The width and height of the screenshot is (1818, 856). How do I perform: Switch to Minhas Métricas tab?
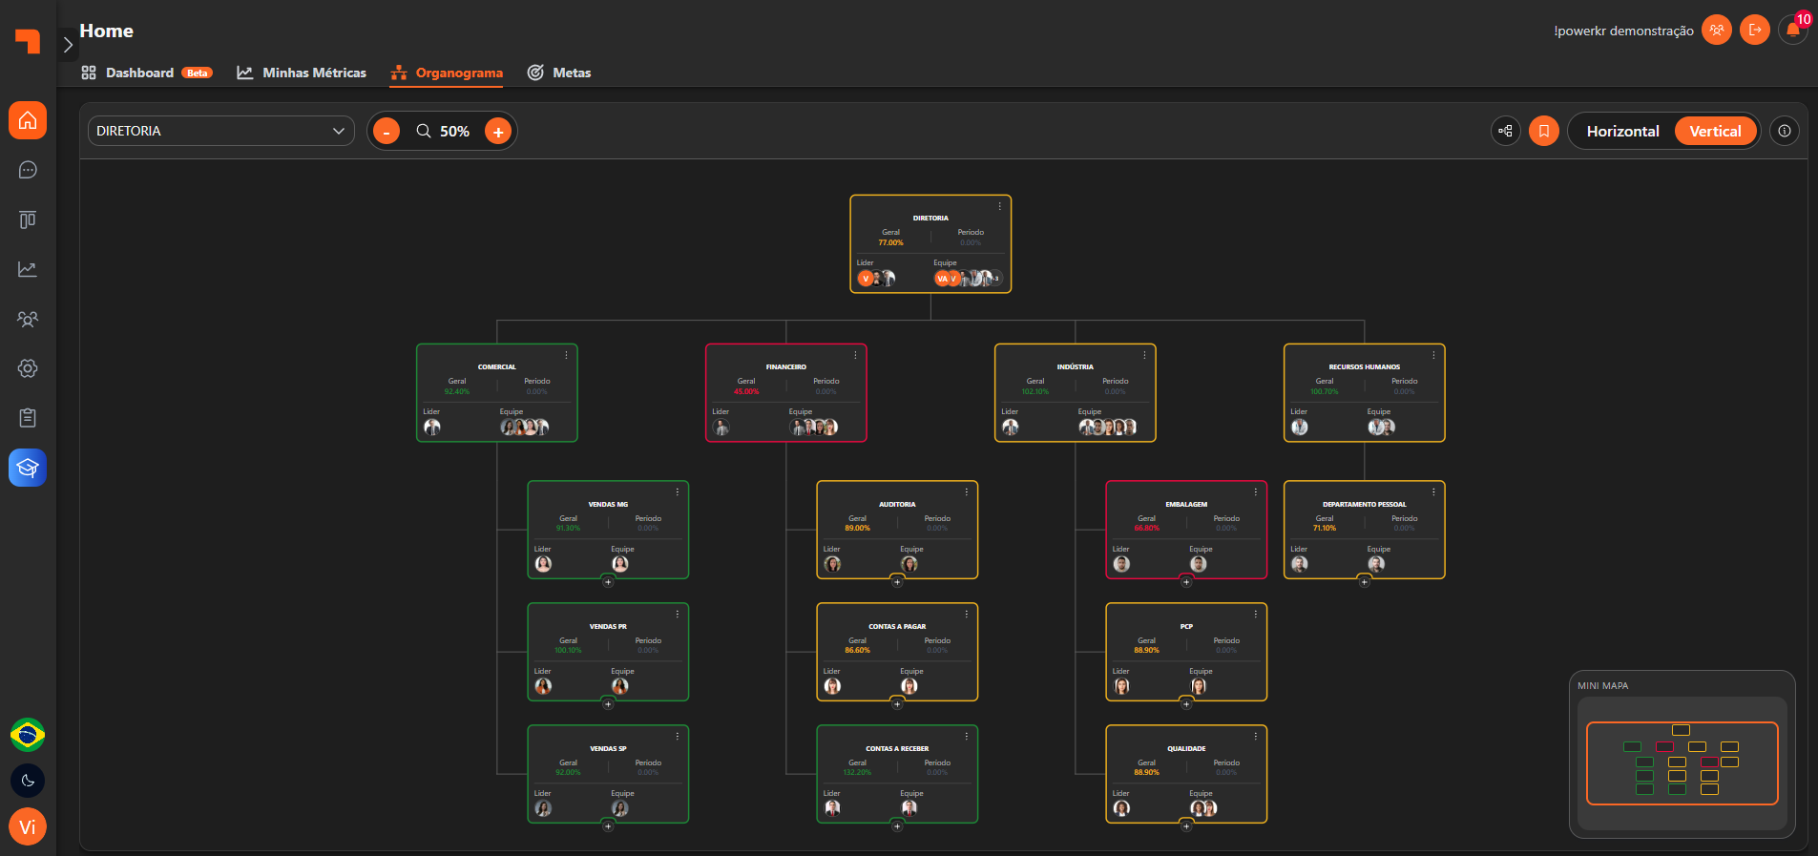click(302, 73)
